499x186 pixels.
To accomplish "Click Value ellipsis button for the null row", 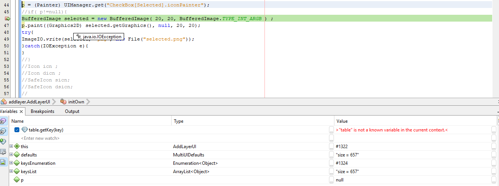I will pyautogui.click(x=494, y=180).
